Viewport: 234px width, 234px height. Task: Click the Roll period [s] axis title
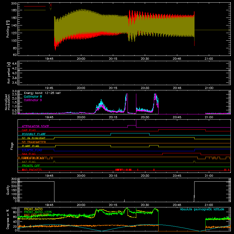coord(8,73)
